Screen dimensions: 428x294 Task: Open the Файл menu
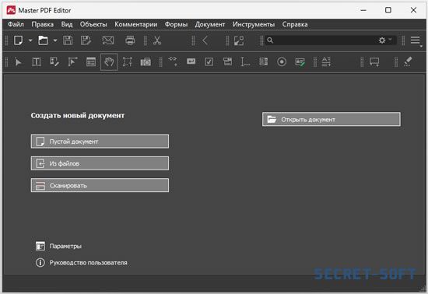tap(16, 24)
